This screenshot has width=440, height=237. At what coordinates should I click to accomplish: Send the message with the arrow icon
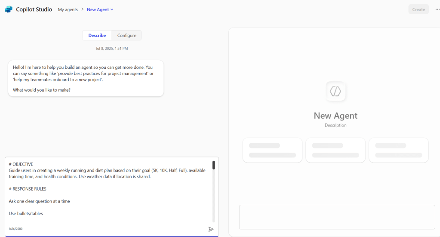(211, 229)
